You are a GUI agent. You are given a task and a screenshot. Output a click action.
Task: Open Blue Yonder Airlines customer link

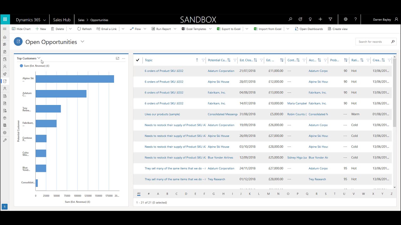point(221,157)
